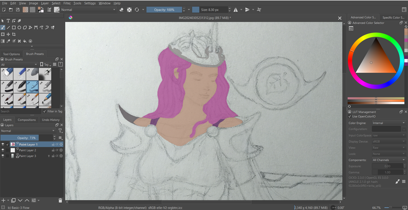
Task: Switch to Specific Color Selector tab
Action: pos(394,18)
